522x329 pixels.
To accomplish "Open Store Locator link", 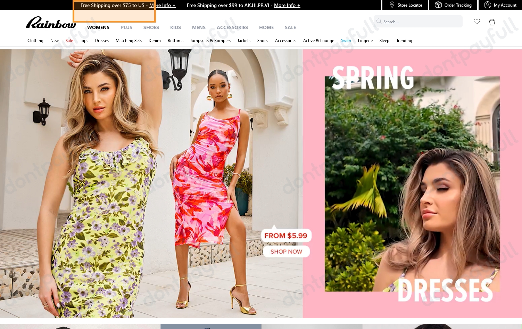I will pyautogui.click(x=410, y=5).
